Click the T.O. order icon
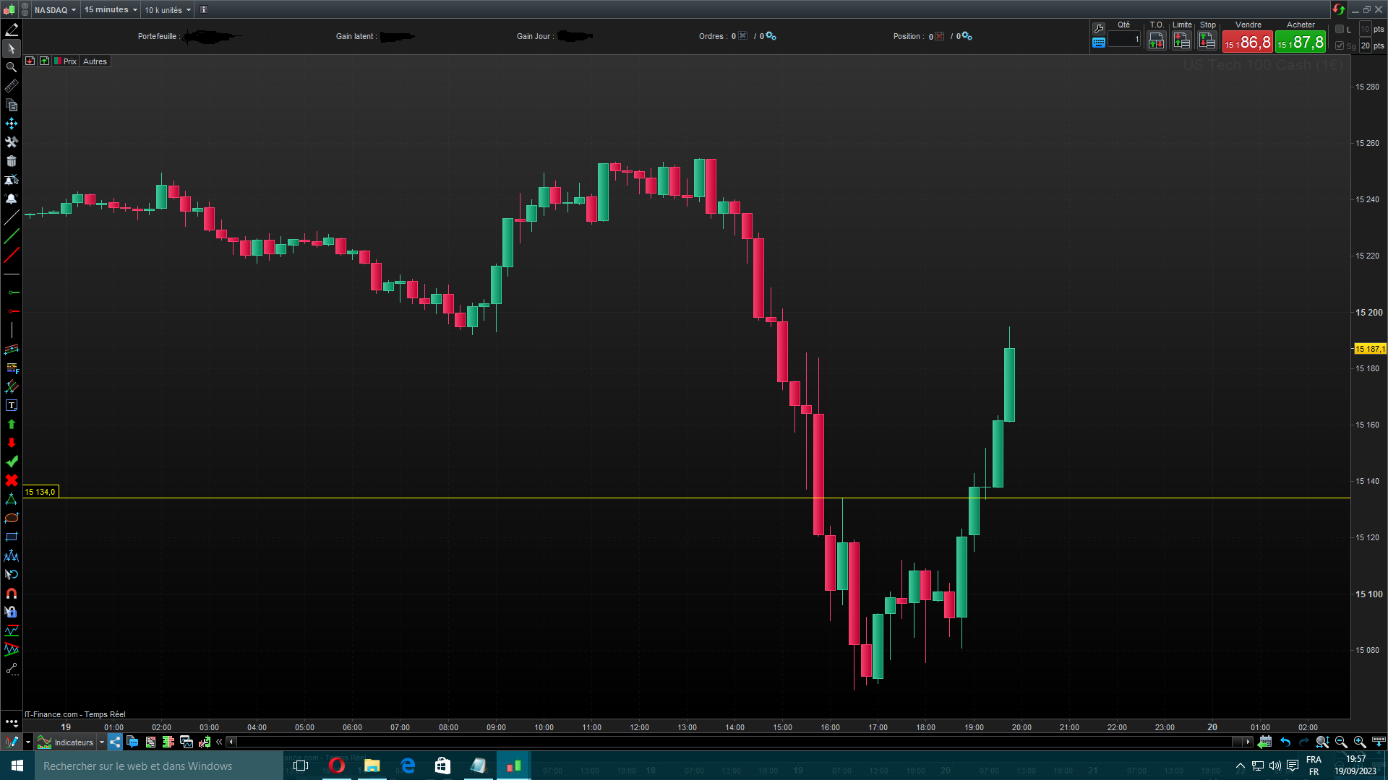The image size is (1388, 780). (x=1156, y=41)
